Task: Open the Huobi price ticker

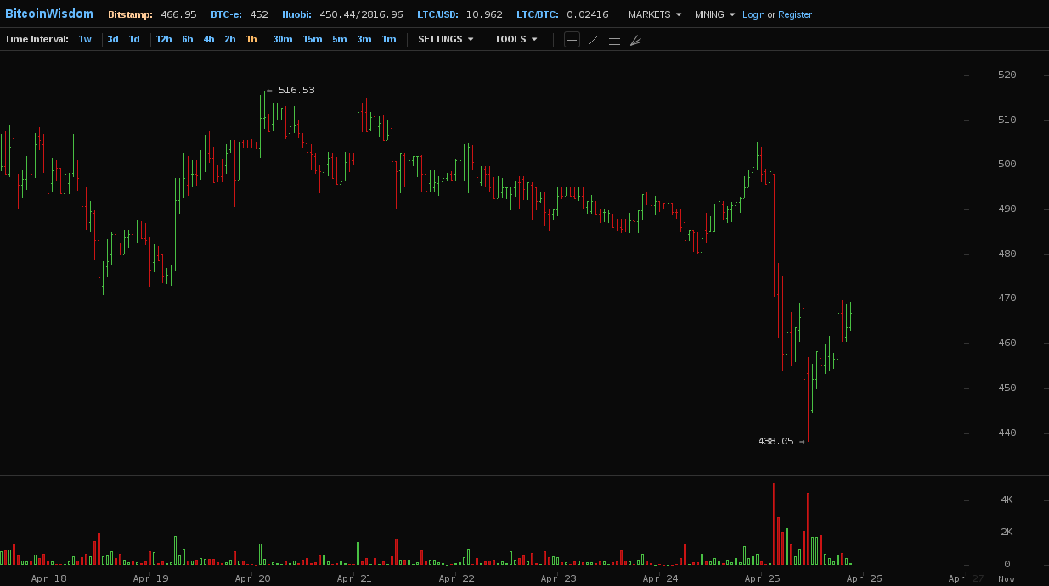Action: (x=342, y=14)
